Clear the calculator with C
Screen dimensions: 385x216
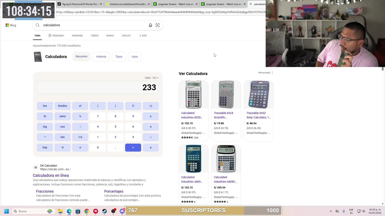point(133,106)
